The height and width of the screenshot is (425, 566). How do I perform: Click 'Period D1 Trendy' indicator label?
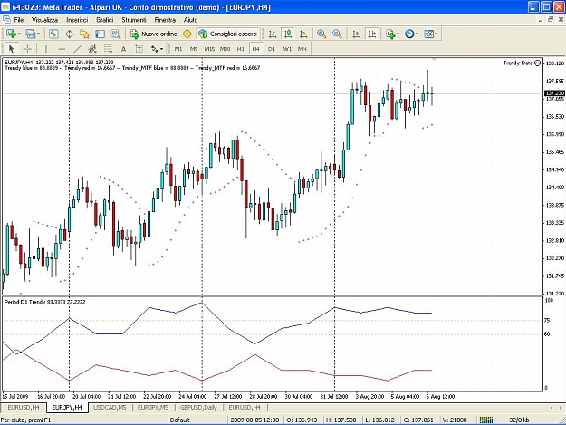point(25,302)
